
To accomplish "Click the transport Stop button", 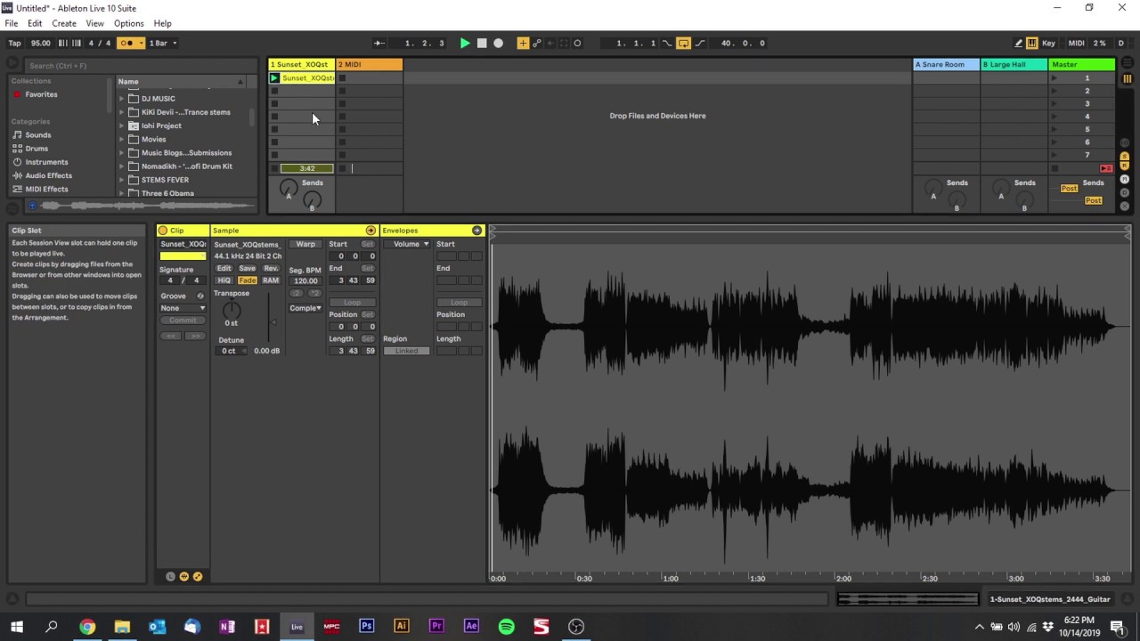I will click(482, 43).
